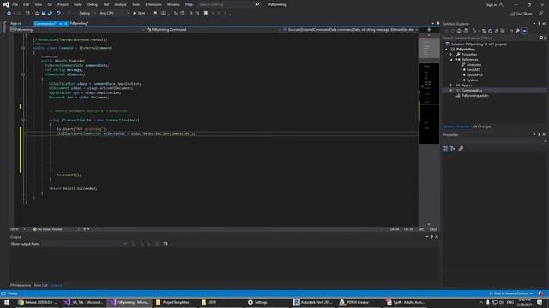Open the Execute member navigation dropdown
Viewport: 549px width, 308px height.
point(350,30)
